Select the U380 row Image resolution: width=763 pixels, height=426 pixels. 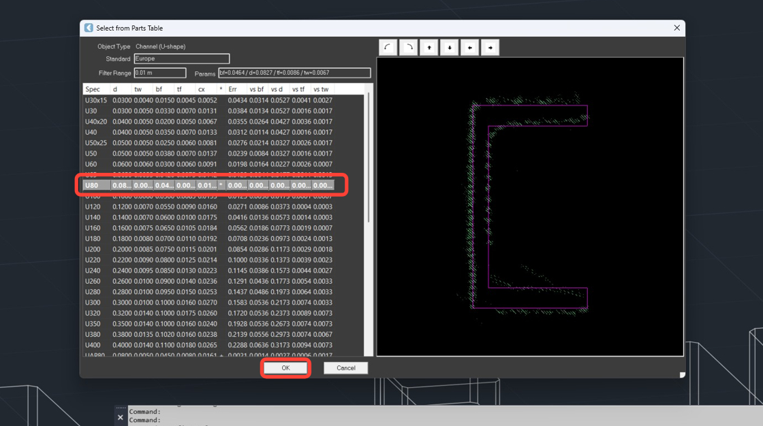208,335
